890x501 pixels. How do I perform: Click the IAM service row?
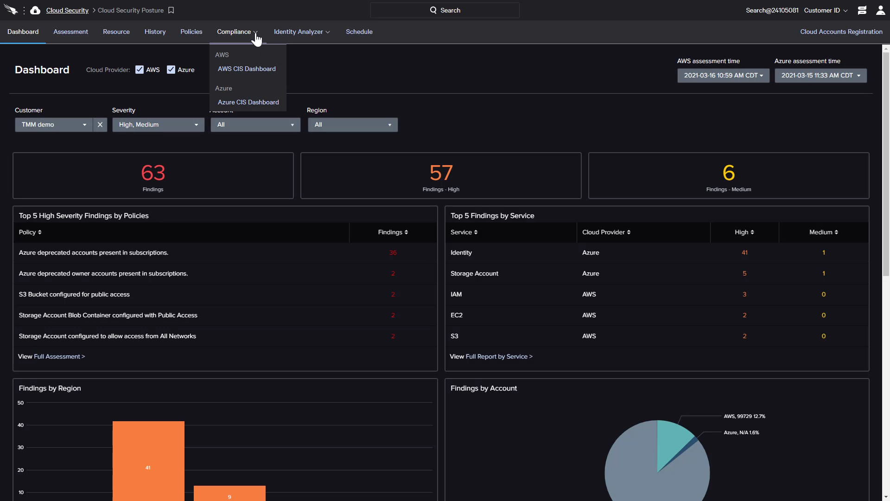[x=657, y=295]
